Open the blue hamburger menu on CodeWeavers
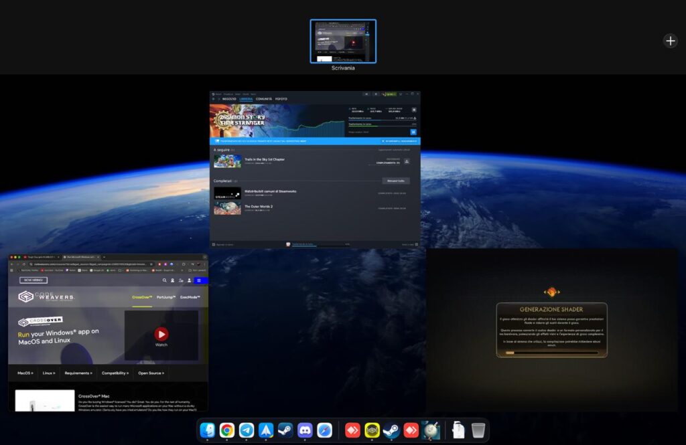The image size is (686, 445). click(x=199, y=280)
